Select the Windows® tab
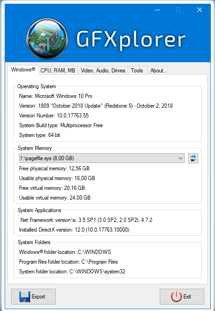The width and height of the screenshot is (215, 311). coord(23,70)
